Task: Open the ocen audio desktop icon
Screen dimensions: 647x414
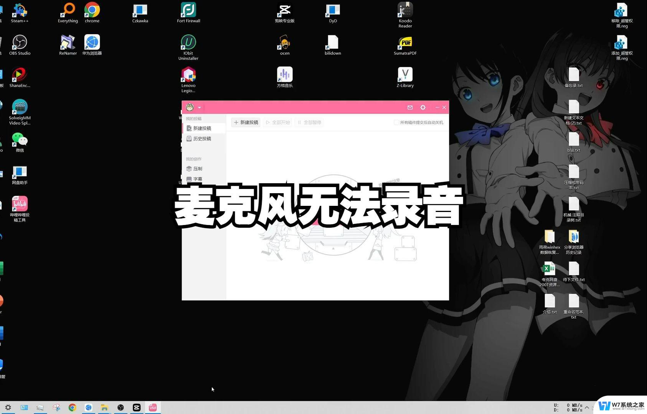Action: coord(285,45)
